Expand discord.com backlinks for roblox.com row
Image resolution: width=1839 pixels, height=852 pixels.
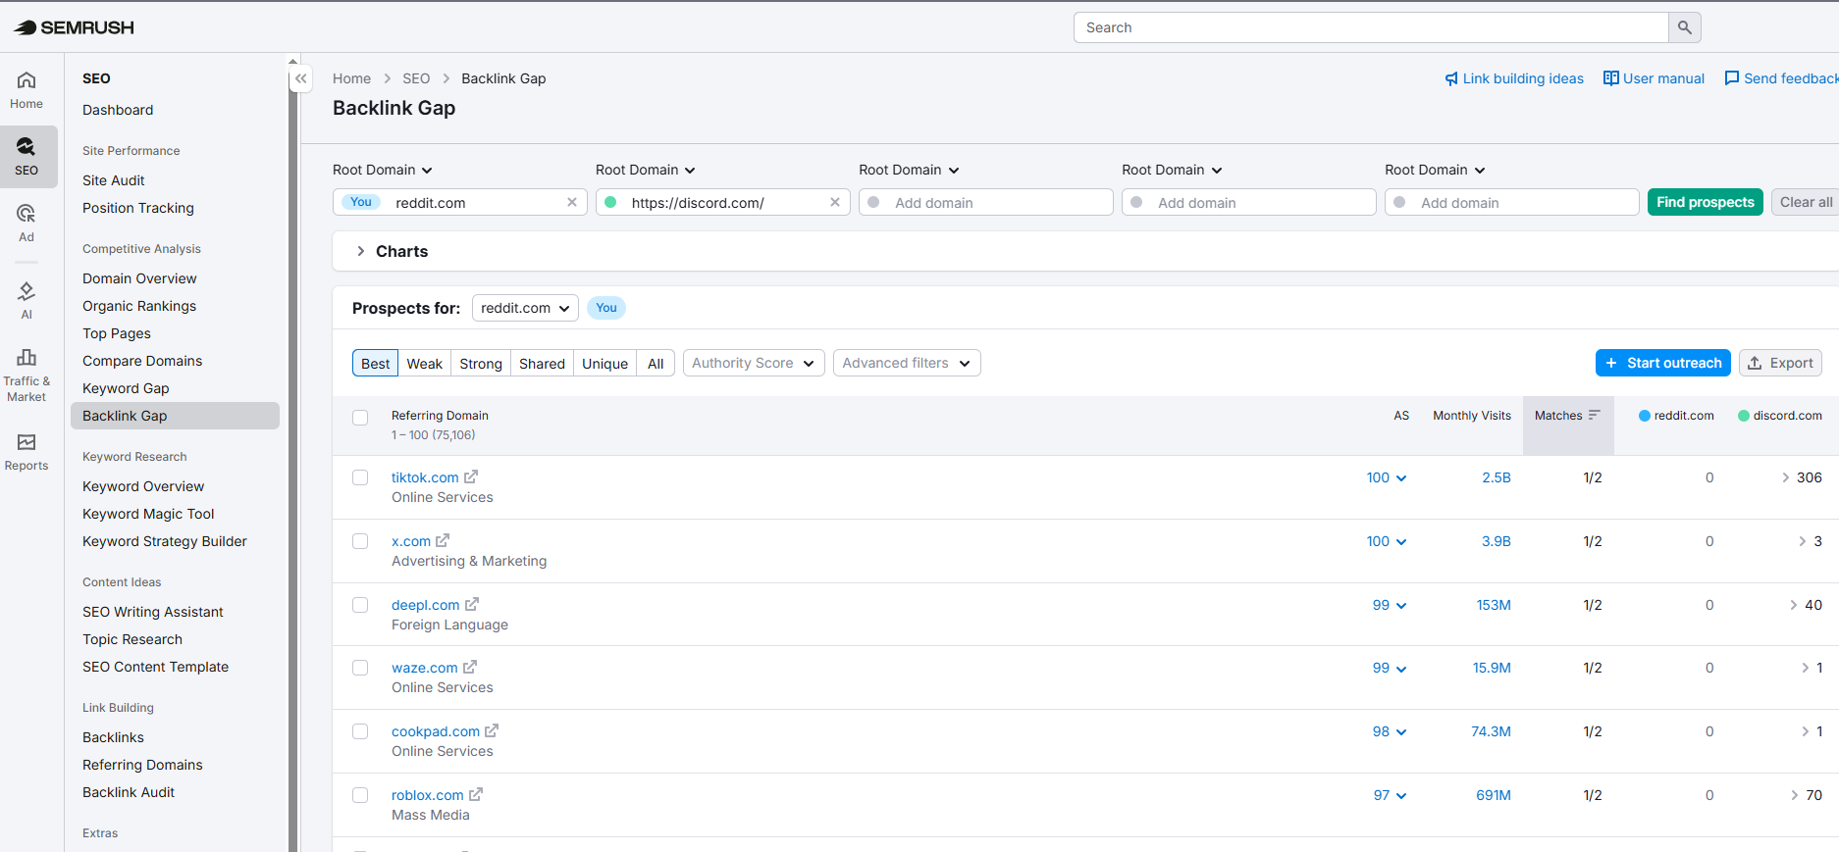[1795, 795]
